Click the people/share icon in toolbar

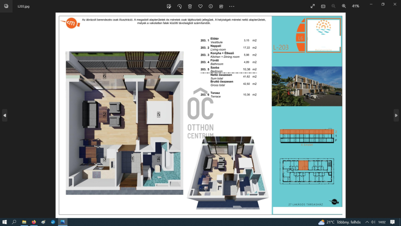(x=221, y=6)
